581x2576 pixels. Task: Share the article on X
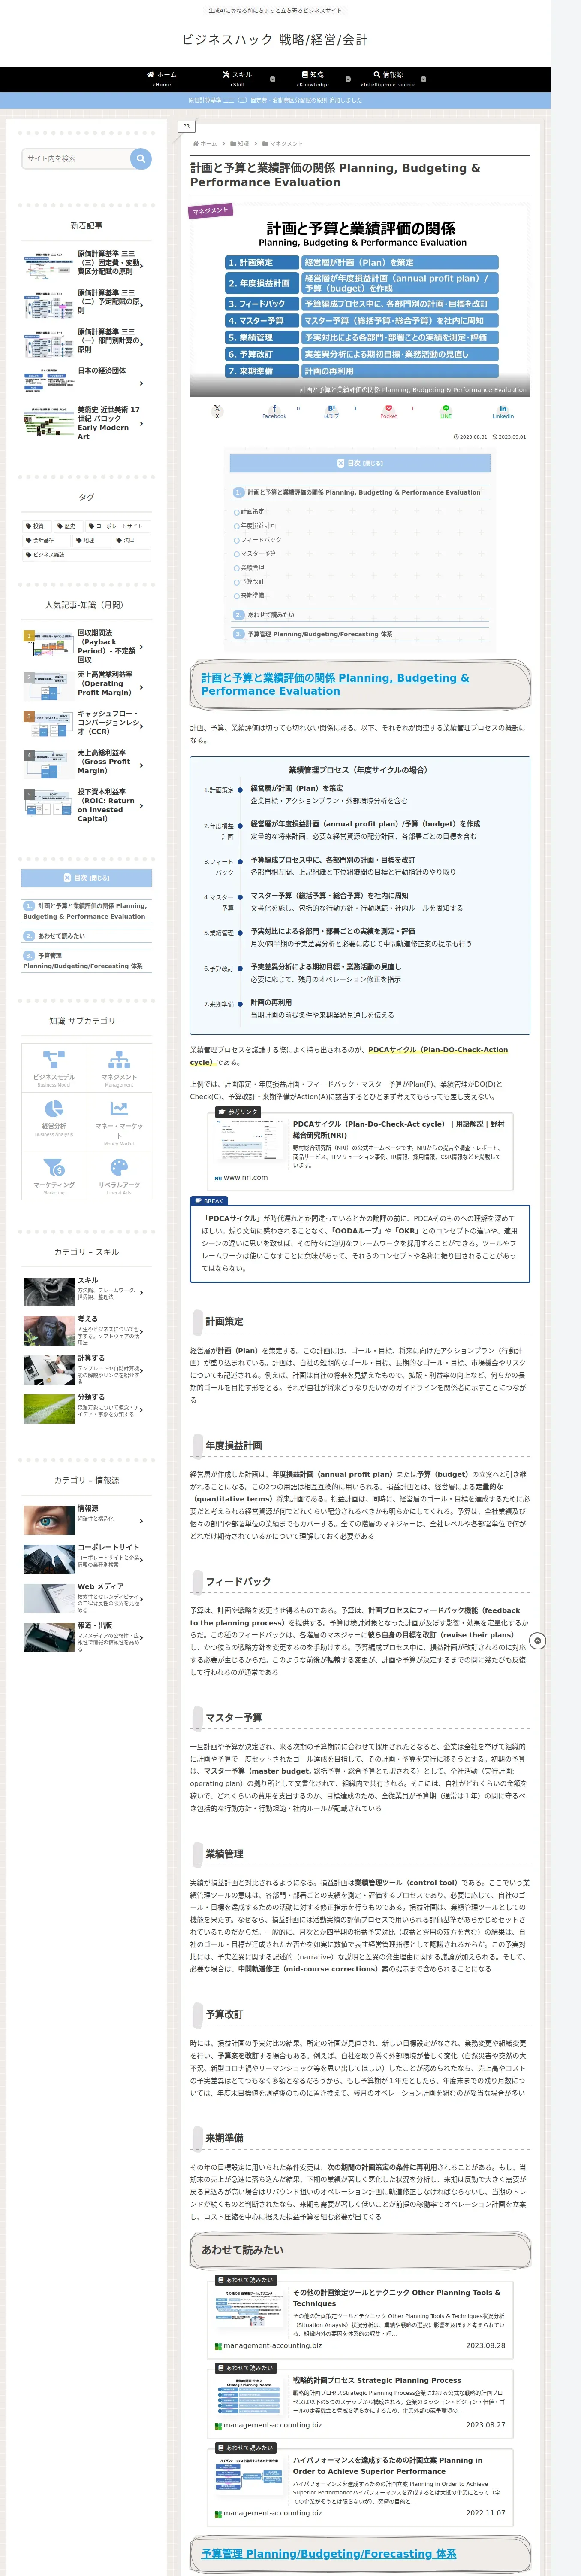[x=217, y=411]
